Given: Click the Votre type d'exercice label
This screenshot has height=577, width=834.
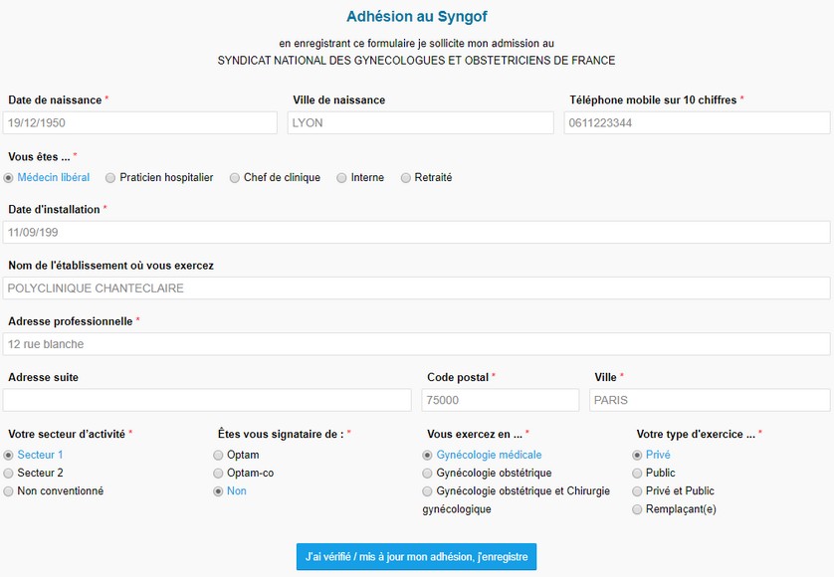Looking at the screenshot, I should click(x=696, y=434).
